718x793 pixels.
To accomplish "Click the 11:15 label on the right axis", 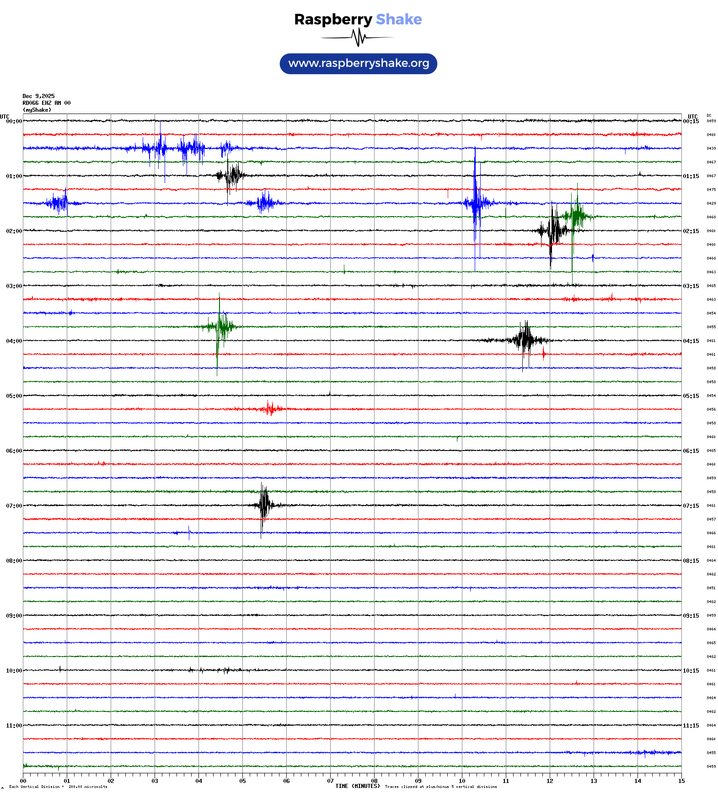I will click(691, 726).
